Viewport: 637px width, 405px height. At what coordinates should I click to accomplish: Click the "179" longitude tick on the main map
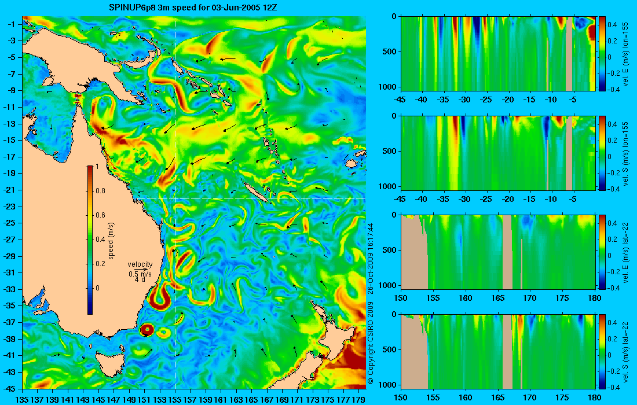(358, 399)
